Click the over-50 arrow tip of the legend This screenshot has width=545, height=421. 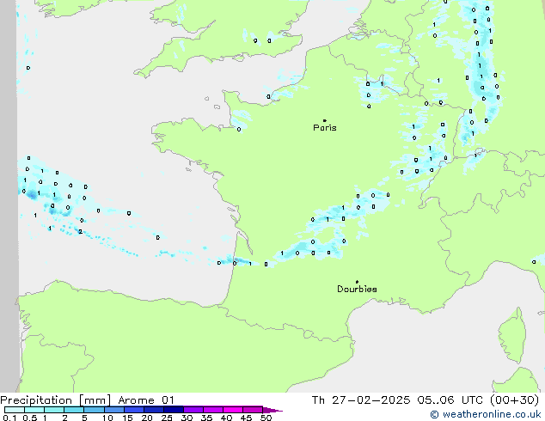pyautogui.click(x=272, y=410)
